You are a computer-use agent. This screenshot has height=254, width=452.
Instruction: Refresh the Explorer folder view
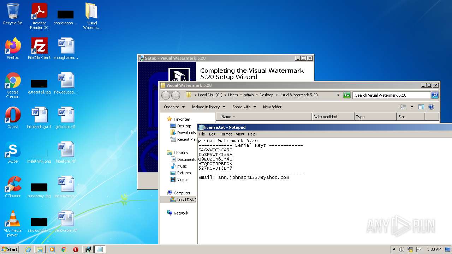(347, 95)
